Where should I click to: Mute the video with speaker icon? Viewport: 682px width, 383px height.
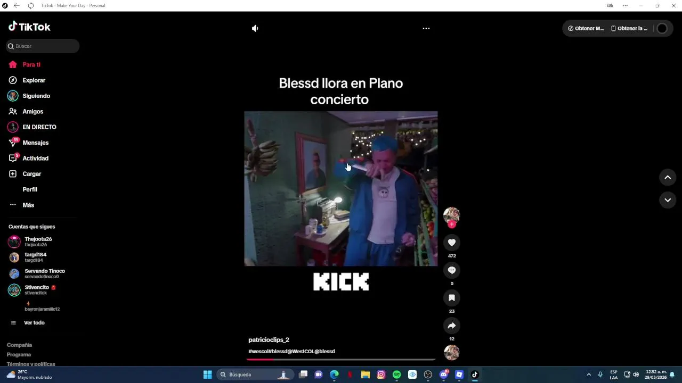click(x=255, y=28)
